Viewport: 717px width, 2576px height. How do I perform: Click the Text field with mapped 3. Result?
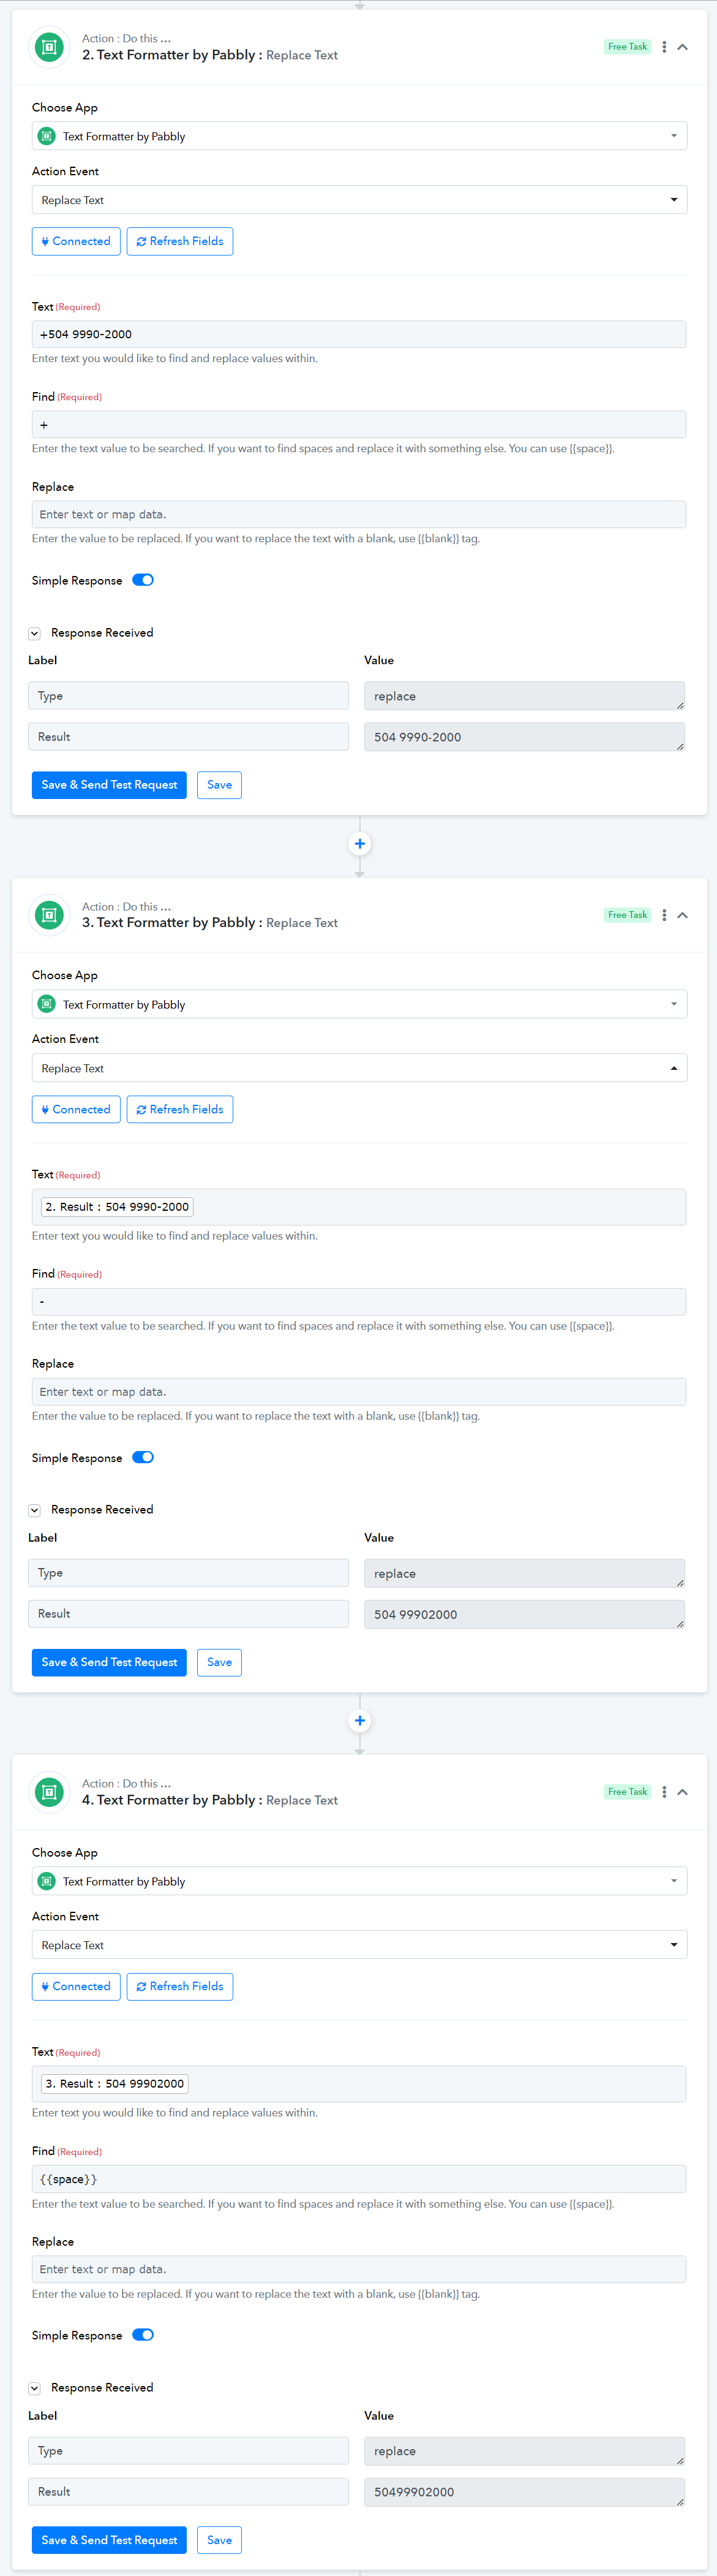point(359,2084)
